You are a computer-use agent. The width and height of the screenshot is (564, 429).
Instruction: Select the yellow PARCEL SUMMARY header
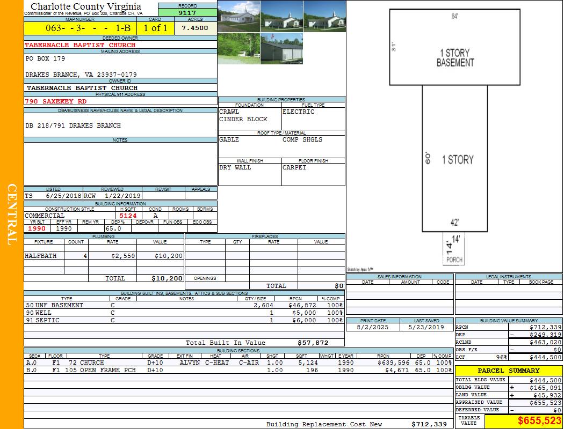click(508, 371)
